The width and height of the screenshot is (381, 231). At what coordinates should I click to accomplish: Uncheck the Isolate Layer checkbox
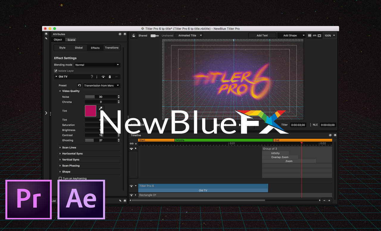(x=56, y=71)
